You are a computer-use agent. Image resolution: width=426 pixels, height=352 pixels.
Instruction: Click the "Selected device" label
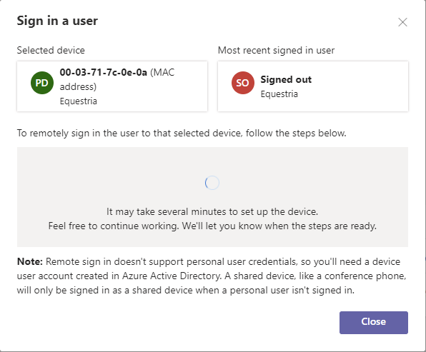coord(51,50)
